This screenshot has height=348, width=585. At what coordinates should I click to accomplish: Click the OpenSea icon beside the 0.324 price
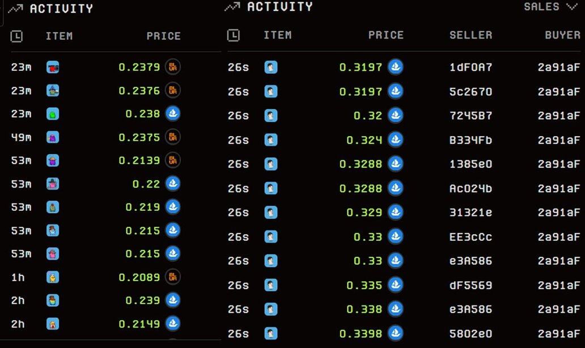[x=395, y=139]
